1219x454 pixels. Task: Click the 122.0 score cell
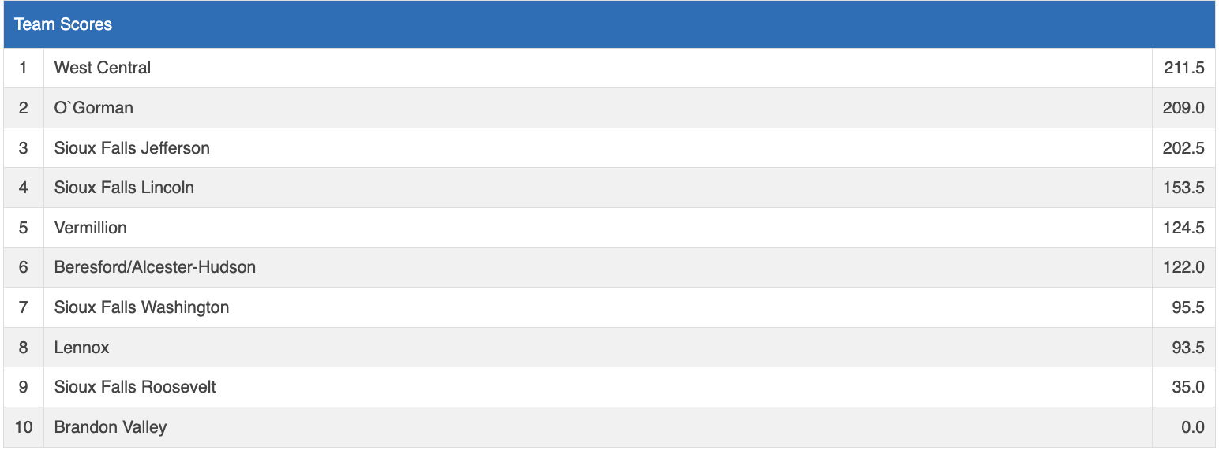[x=1183, y=267]
